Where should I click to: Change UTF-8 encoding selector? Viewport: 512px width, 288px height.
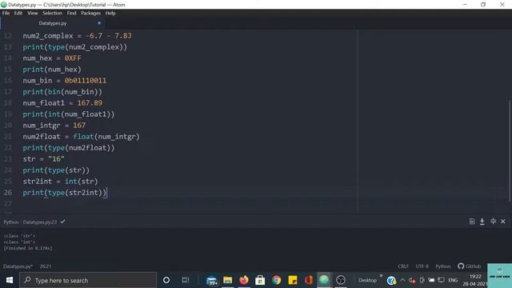coord(422,266)
